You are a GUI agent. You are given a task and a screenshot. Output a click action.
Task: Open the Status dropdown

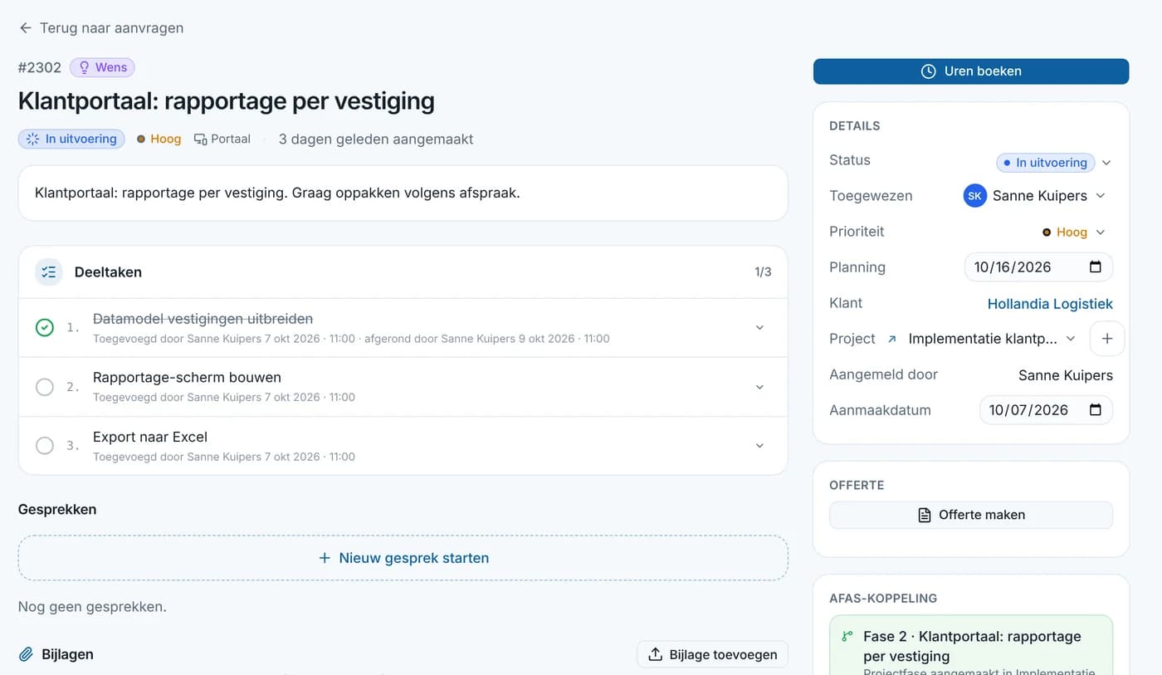[1054, 163]
